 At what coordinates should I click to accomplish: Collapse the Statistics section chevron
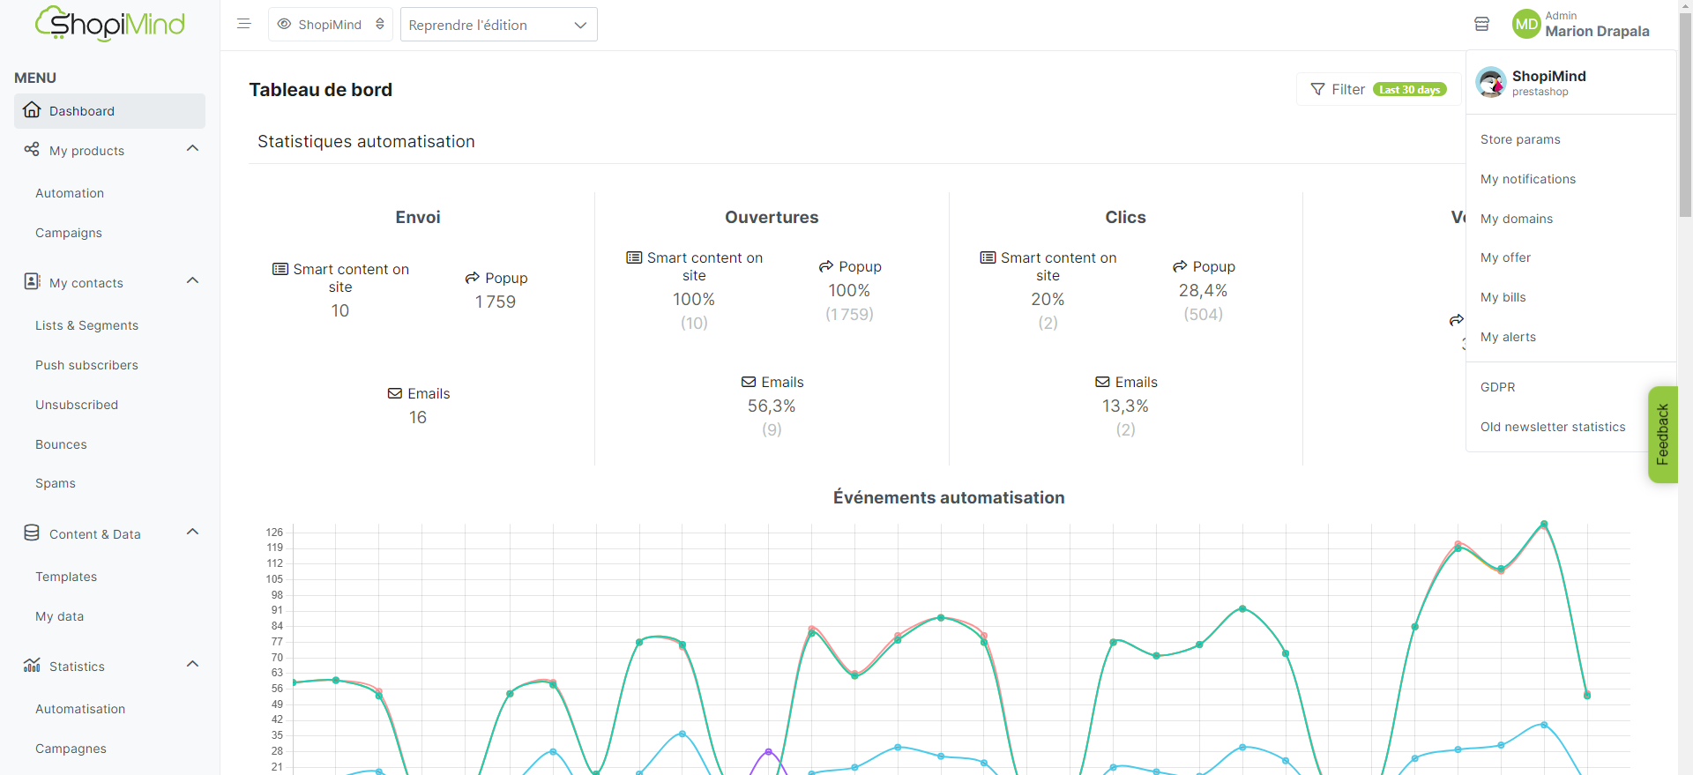193,664
